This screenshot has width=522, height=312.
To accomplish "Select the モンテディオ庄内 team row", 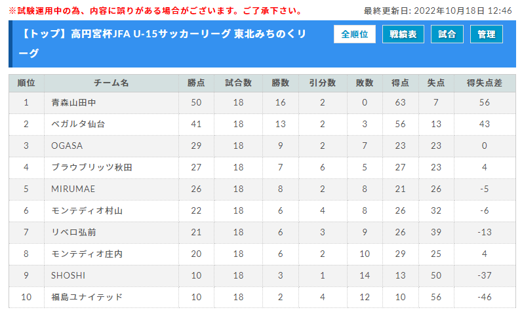I will tap(262, 254).
